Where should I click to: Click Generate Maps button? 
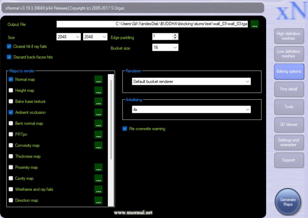click(288, 202)
